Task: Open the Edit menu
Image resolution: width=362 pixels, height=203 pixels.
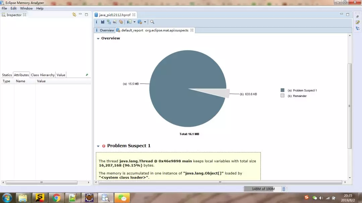Action: pos(13,8)
